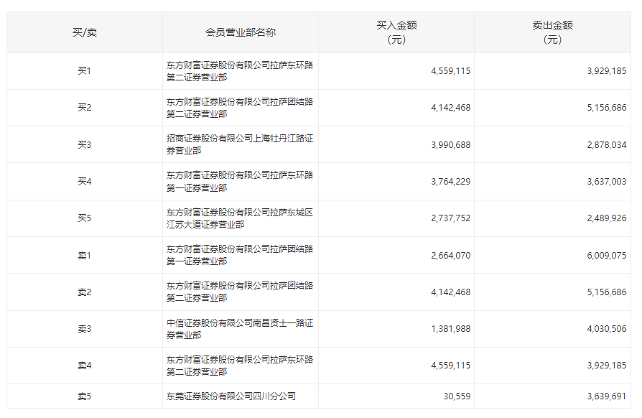Click buy amount 4,142,468 in 买2 row
The image size is (642, 418).
pyautogui.click(x=451, y=108)
